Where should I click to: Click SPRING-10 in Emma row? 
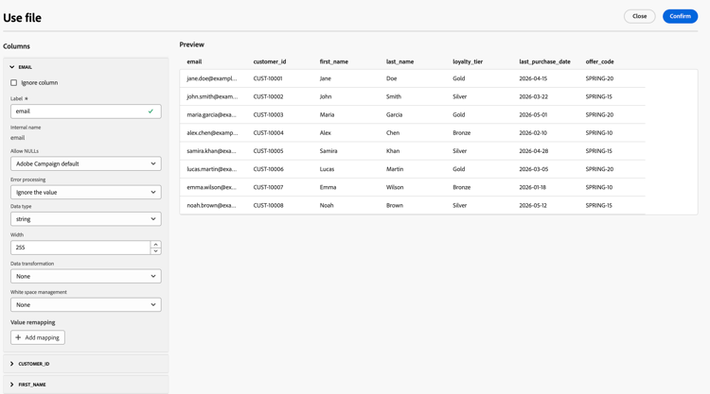click(599, 187)
